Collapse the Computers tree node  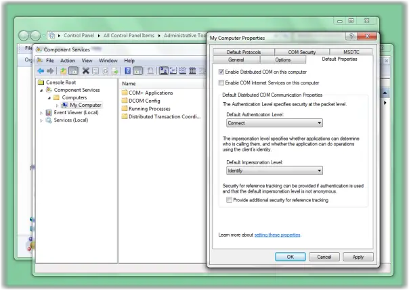pos(49,98)
